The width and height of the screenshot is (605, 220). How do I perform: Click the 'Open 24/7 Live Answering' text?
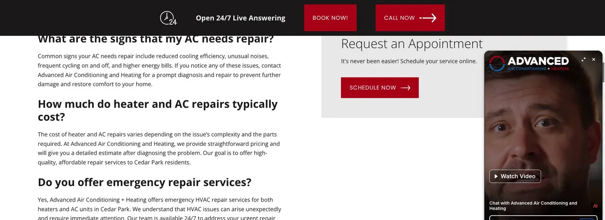241,18
